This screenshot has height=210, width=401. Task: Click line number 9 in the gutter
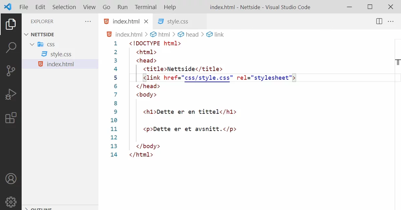click(116, 112)
